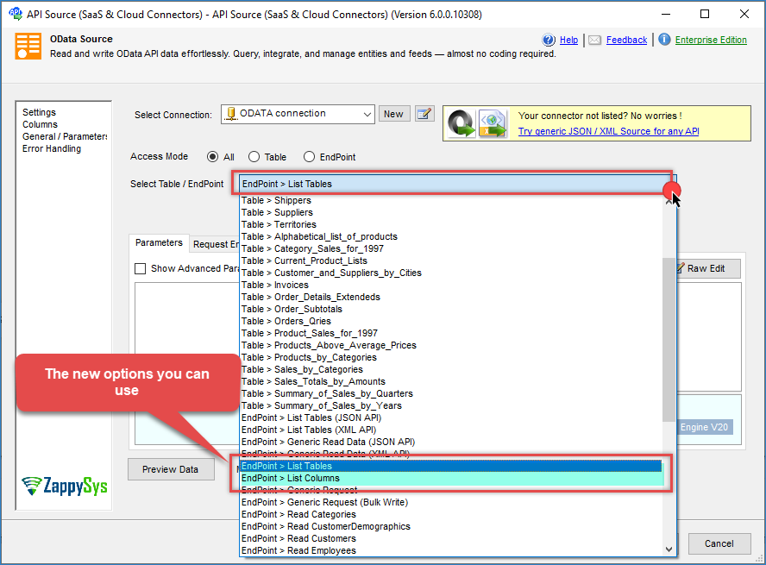
Task: Select the Table access mode radio button
Action: point(254,157)
